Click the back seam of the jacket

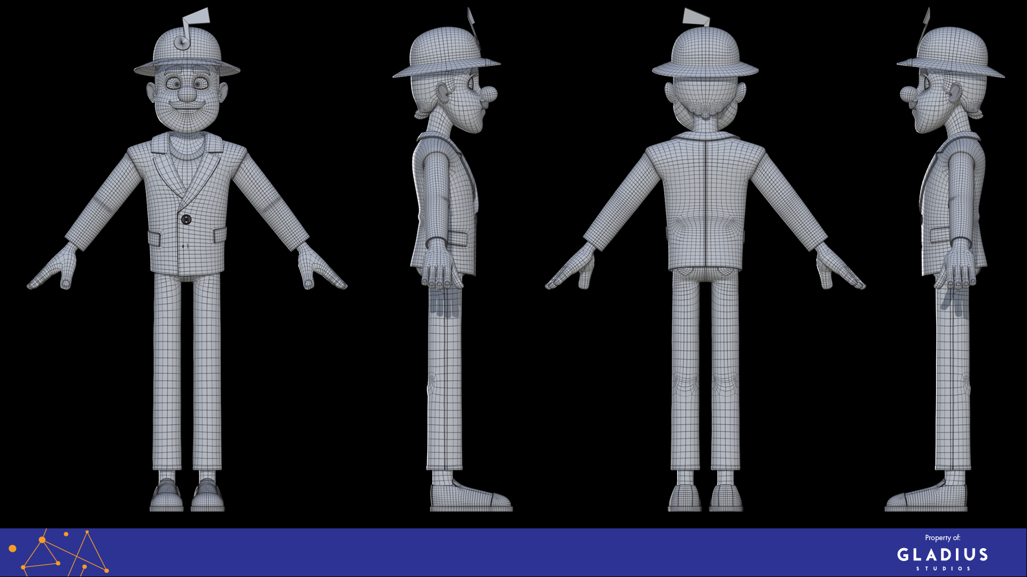705,203
